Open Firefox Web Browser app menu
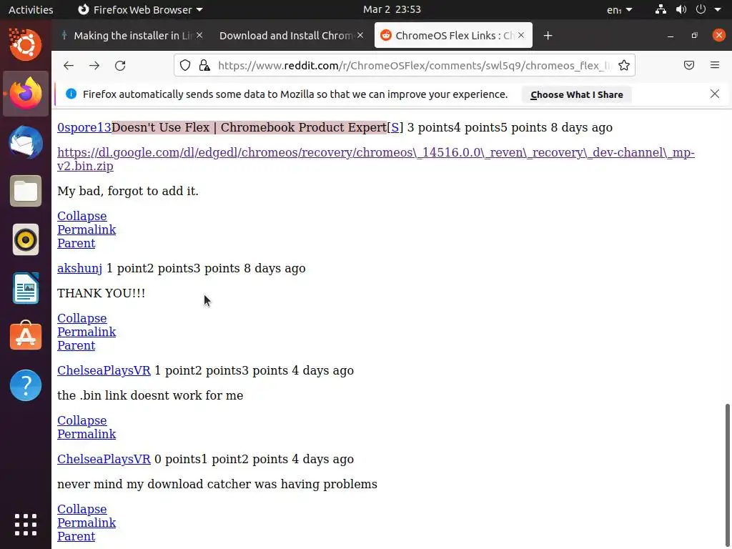This screenshot has width=732, height=549. click(x=140, y=9)
